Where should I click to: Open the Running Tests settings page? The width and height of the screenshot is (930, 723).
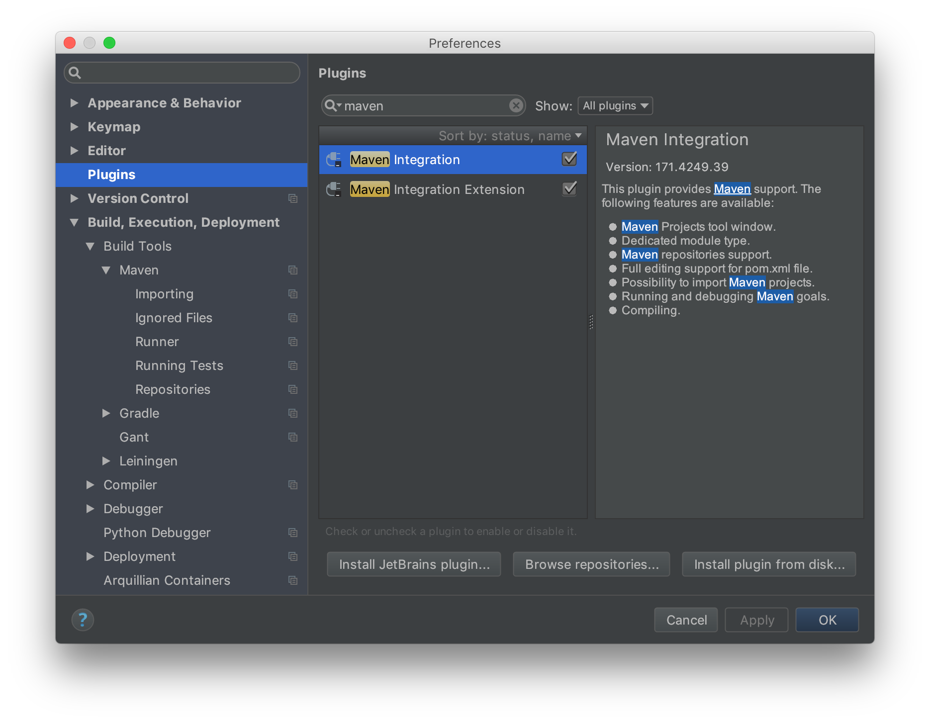click(x=179, y=365)
